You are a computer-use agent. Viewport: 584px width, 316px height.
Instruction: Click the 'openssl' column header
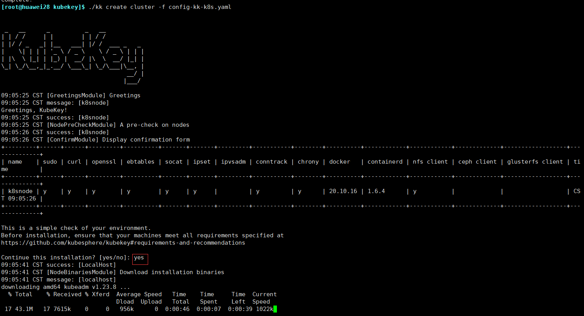pyautogui.click(x=104, y=162)
